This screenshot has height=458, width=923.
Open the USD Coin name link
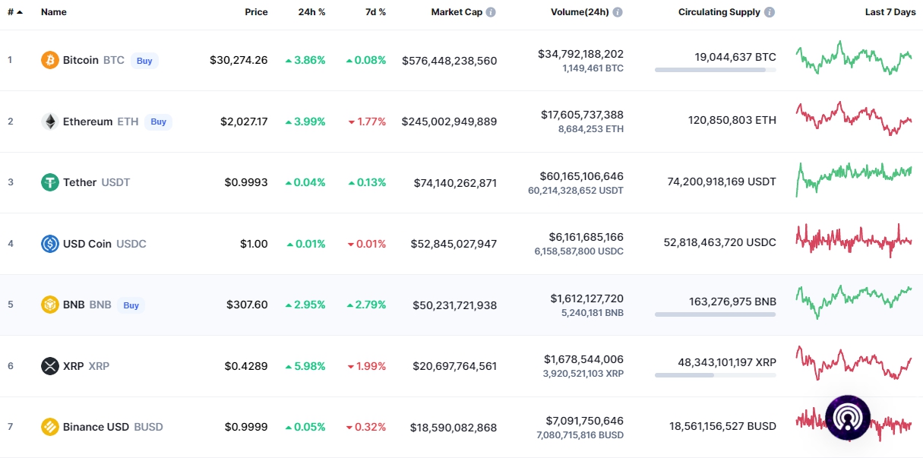87,244
